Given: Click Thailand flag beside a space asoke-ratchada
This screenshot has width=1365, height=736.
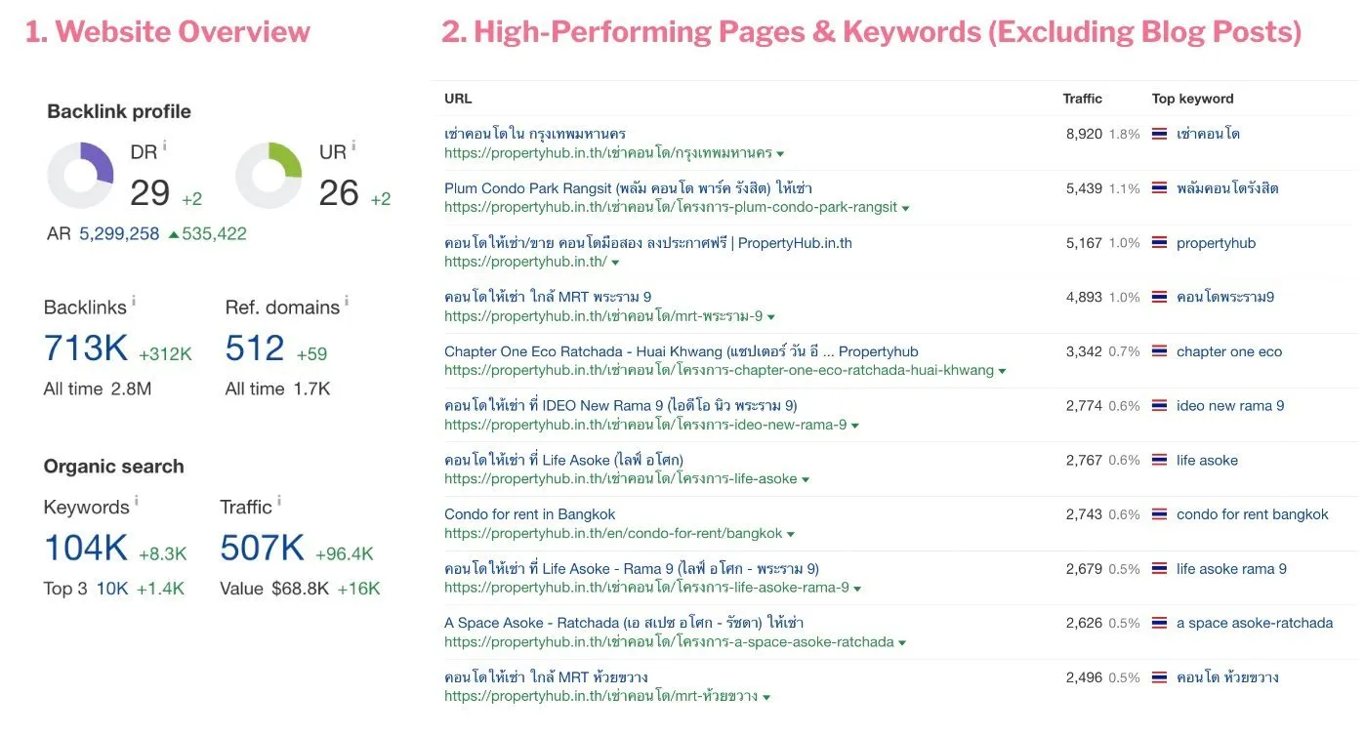Looking at the screenshot, I should pyautogui.click(x=1160, y=623).
